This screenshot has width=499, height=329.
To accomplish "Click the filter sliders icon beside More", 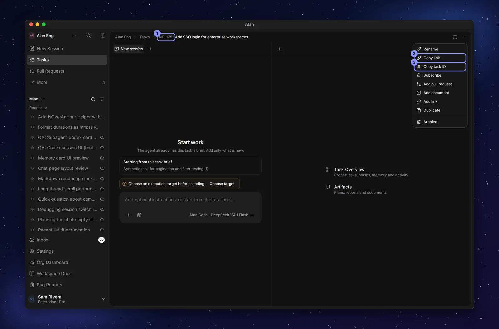I will click(104, 82).
